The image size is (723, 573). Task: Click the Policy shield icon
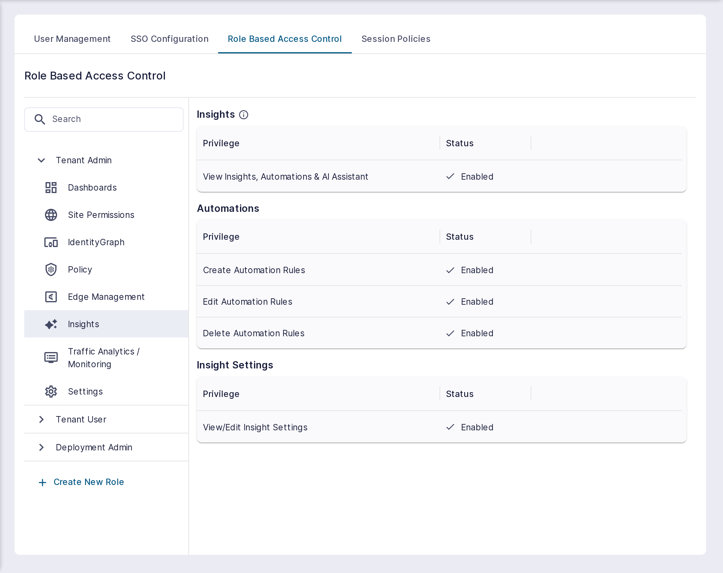pos(51,270)
